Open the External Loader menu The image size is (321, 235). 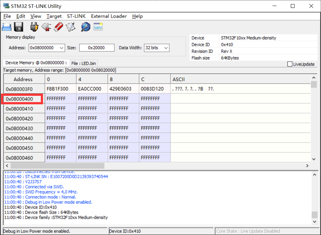pos(109,16)
